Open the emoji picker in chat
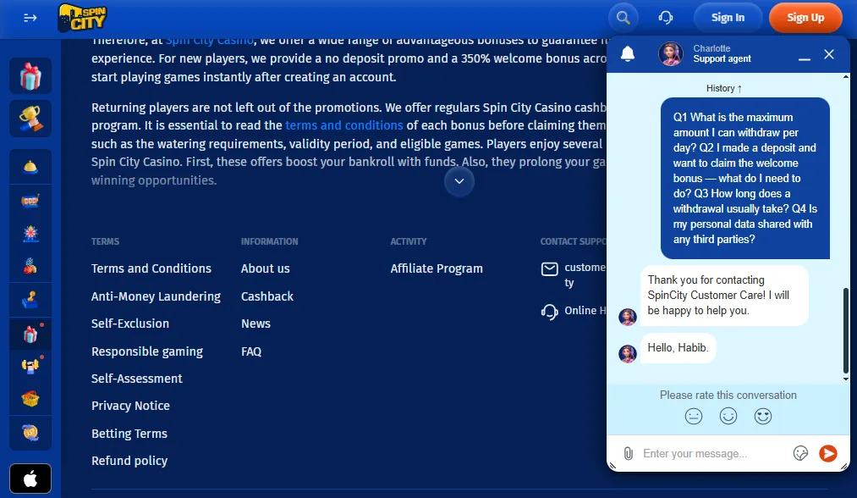This screenshot has height=498, width=857. click(800, 453)
